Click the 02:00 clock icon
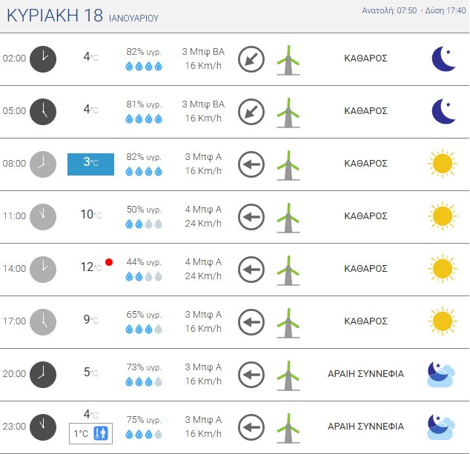470x454 pixels. pyautogui.click(x=42, y=59)
